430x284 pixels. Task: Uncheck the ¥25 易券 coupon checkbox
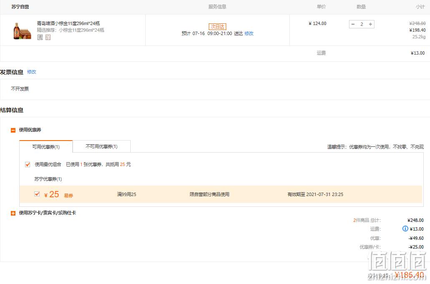tap(37, 194)
